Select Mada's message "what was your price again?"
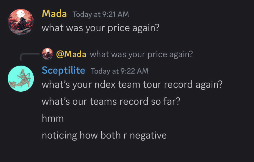Screen dimensions: 254x162 100,28
